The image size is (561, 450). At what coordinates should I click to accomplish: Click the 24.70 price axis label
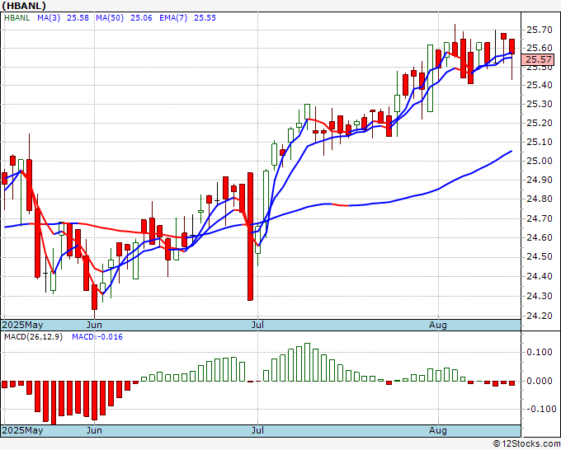click(x=540, y=218)
